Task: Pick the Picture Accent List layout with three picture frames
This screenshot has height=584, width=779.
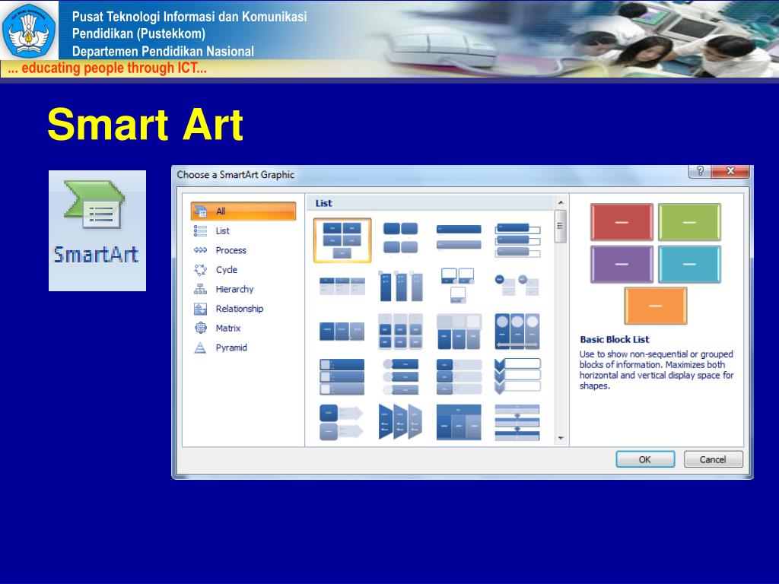Action: [x=459, y=285]
